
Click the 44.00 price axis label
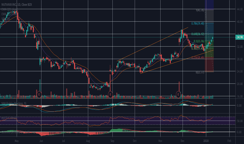point(240,9)
